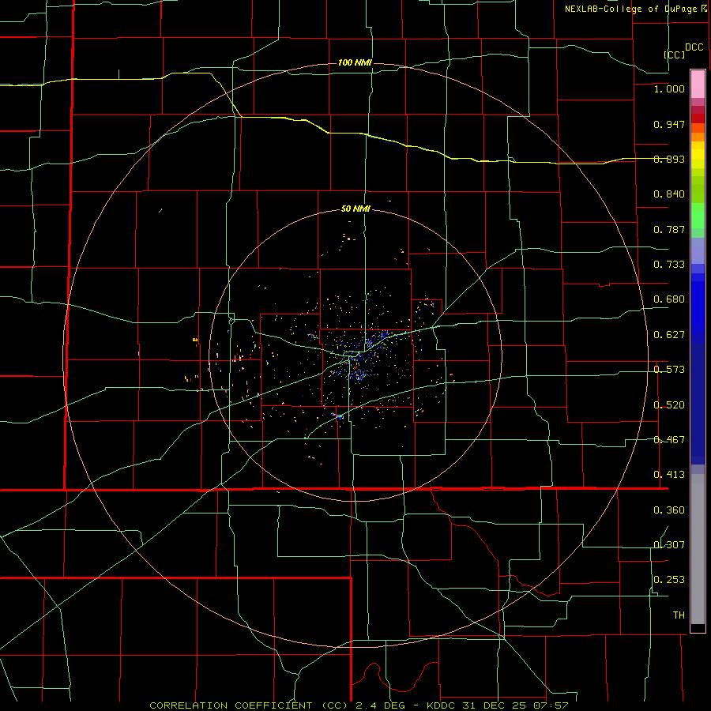Click the 1.000 color scale value
Viewport: 711px width, 711px height.
coord(669,88)
